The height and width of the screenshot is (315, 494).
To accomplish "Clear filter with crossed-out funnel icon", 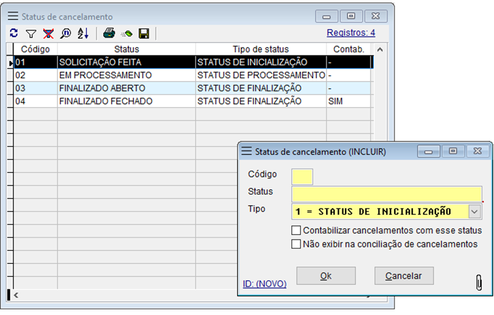I will (x=48, y=33).
